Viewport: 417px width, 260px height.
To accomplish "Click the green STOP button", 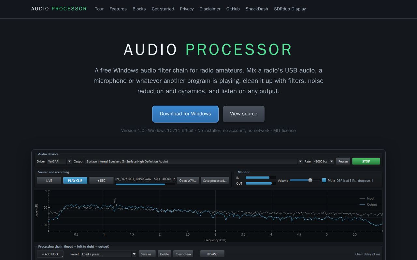I will tap(366, 161).
